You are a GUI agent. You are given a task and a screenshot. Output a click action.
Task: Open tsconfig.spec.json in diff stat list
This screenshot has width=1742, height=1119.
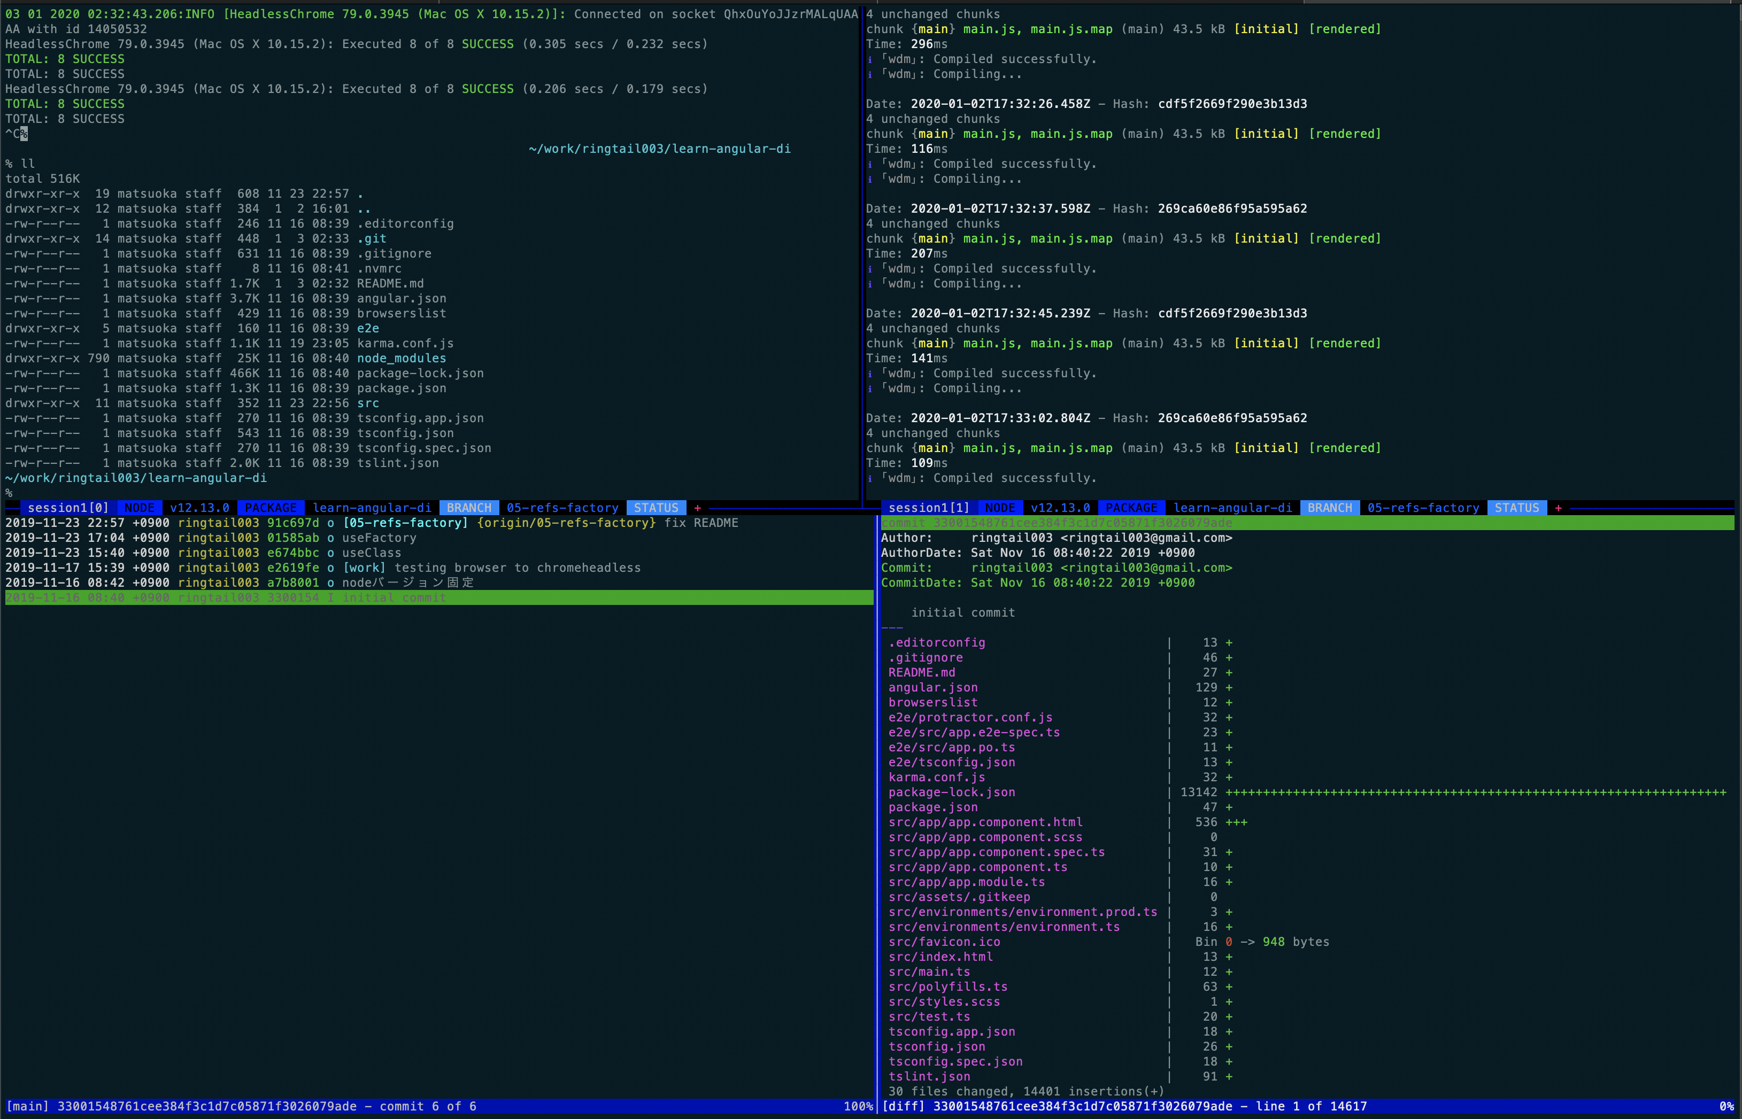(x=955, y=1062)
